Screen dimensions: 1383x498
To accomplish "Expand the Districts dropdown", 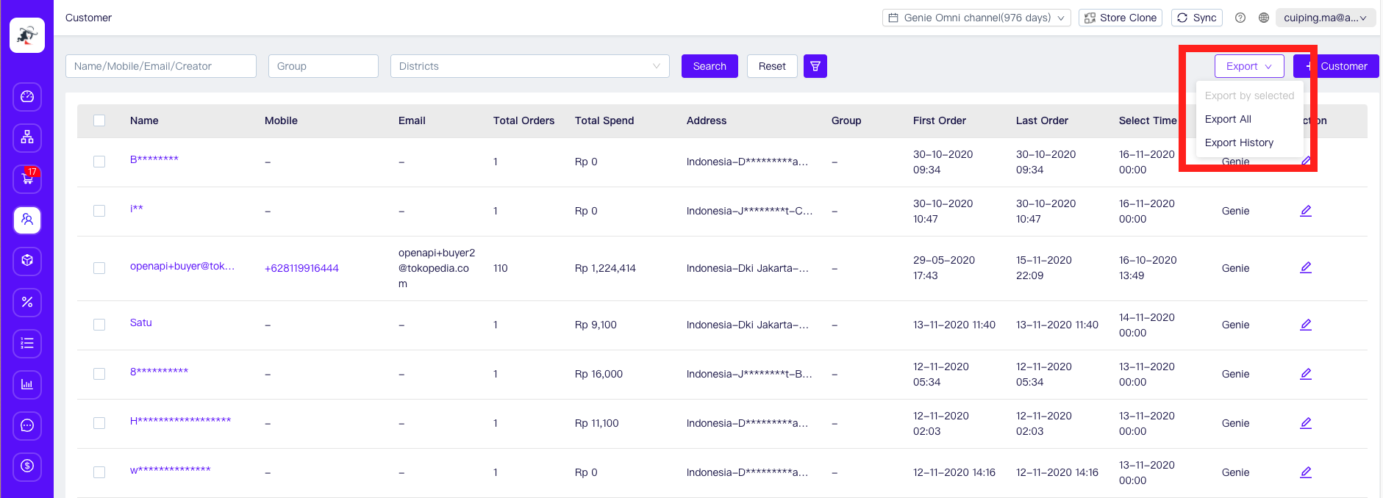I will tap(529, 66).
